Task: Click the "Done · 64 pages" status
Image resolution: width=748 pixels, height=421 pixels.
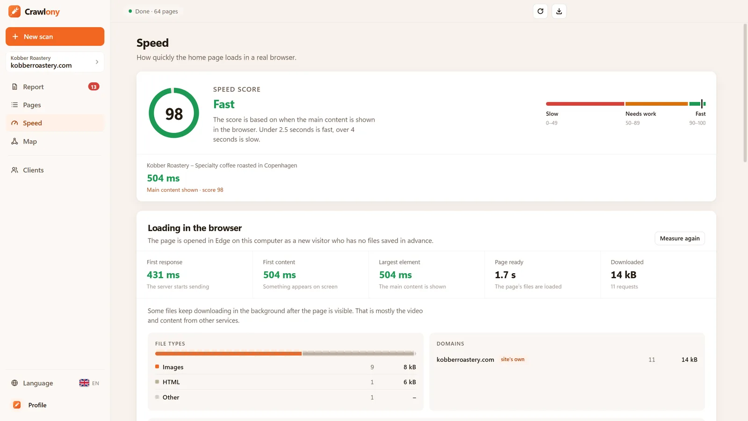Action: tap(153, 11)
